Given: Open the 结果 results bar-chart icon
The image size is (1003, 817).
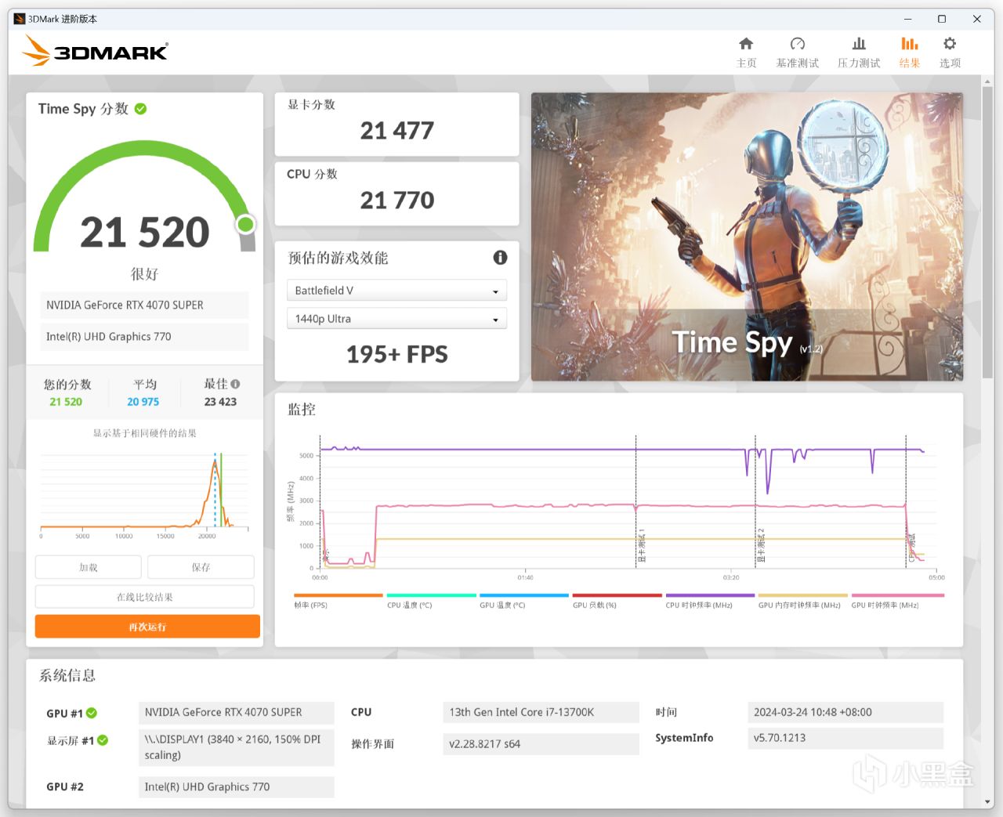Looking at the screenshot, I should pos(909,44).
